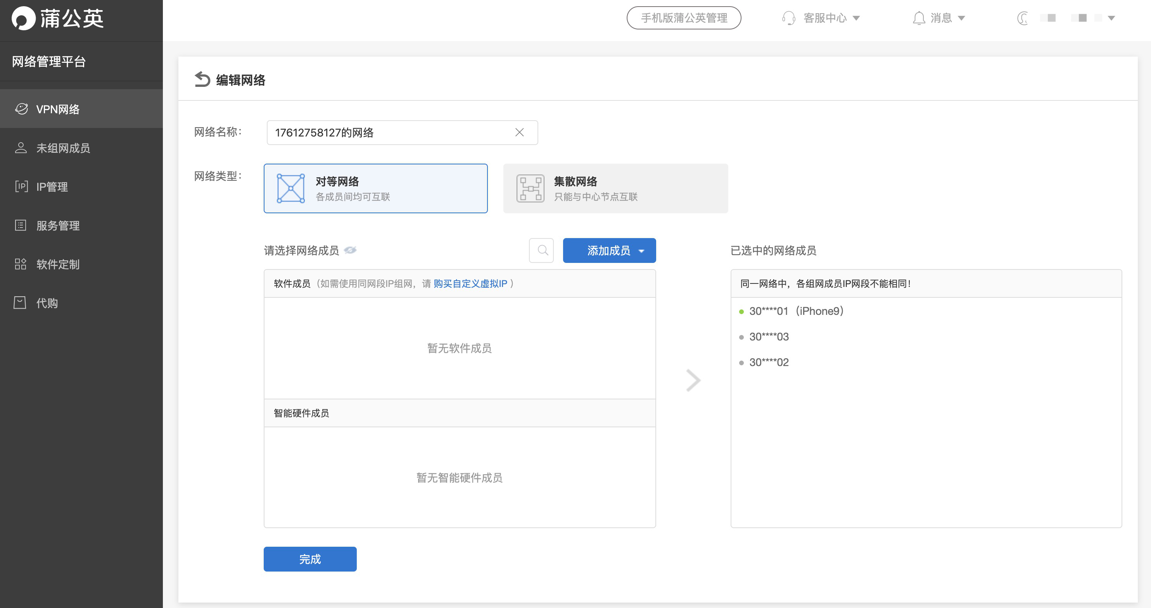Viewport: 1151px width, 608px height.
Task: Clear the 网络名称 field with the X
Action: pyautogui.click(x=519, y=132)
